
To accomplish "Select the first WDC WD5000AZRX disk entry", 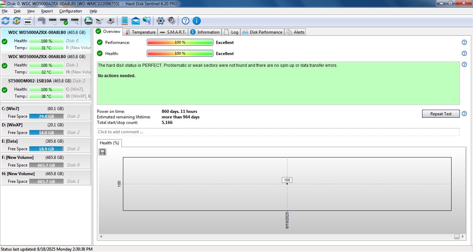I will tap(46, 40).
